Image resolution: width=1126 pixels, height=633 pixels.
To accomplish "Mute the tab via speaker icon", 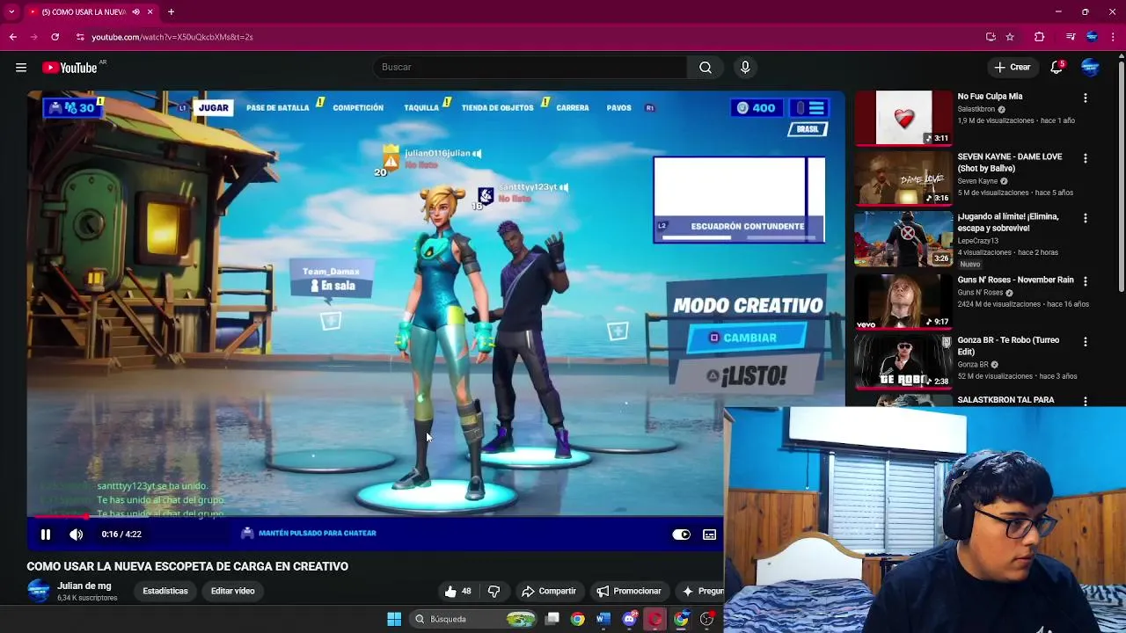I will pos(135,12).
